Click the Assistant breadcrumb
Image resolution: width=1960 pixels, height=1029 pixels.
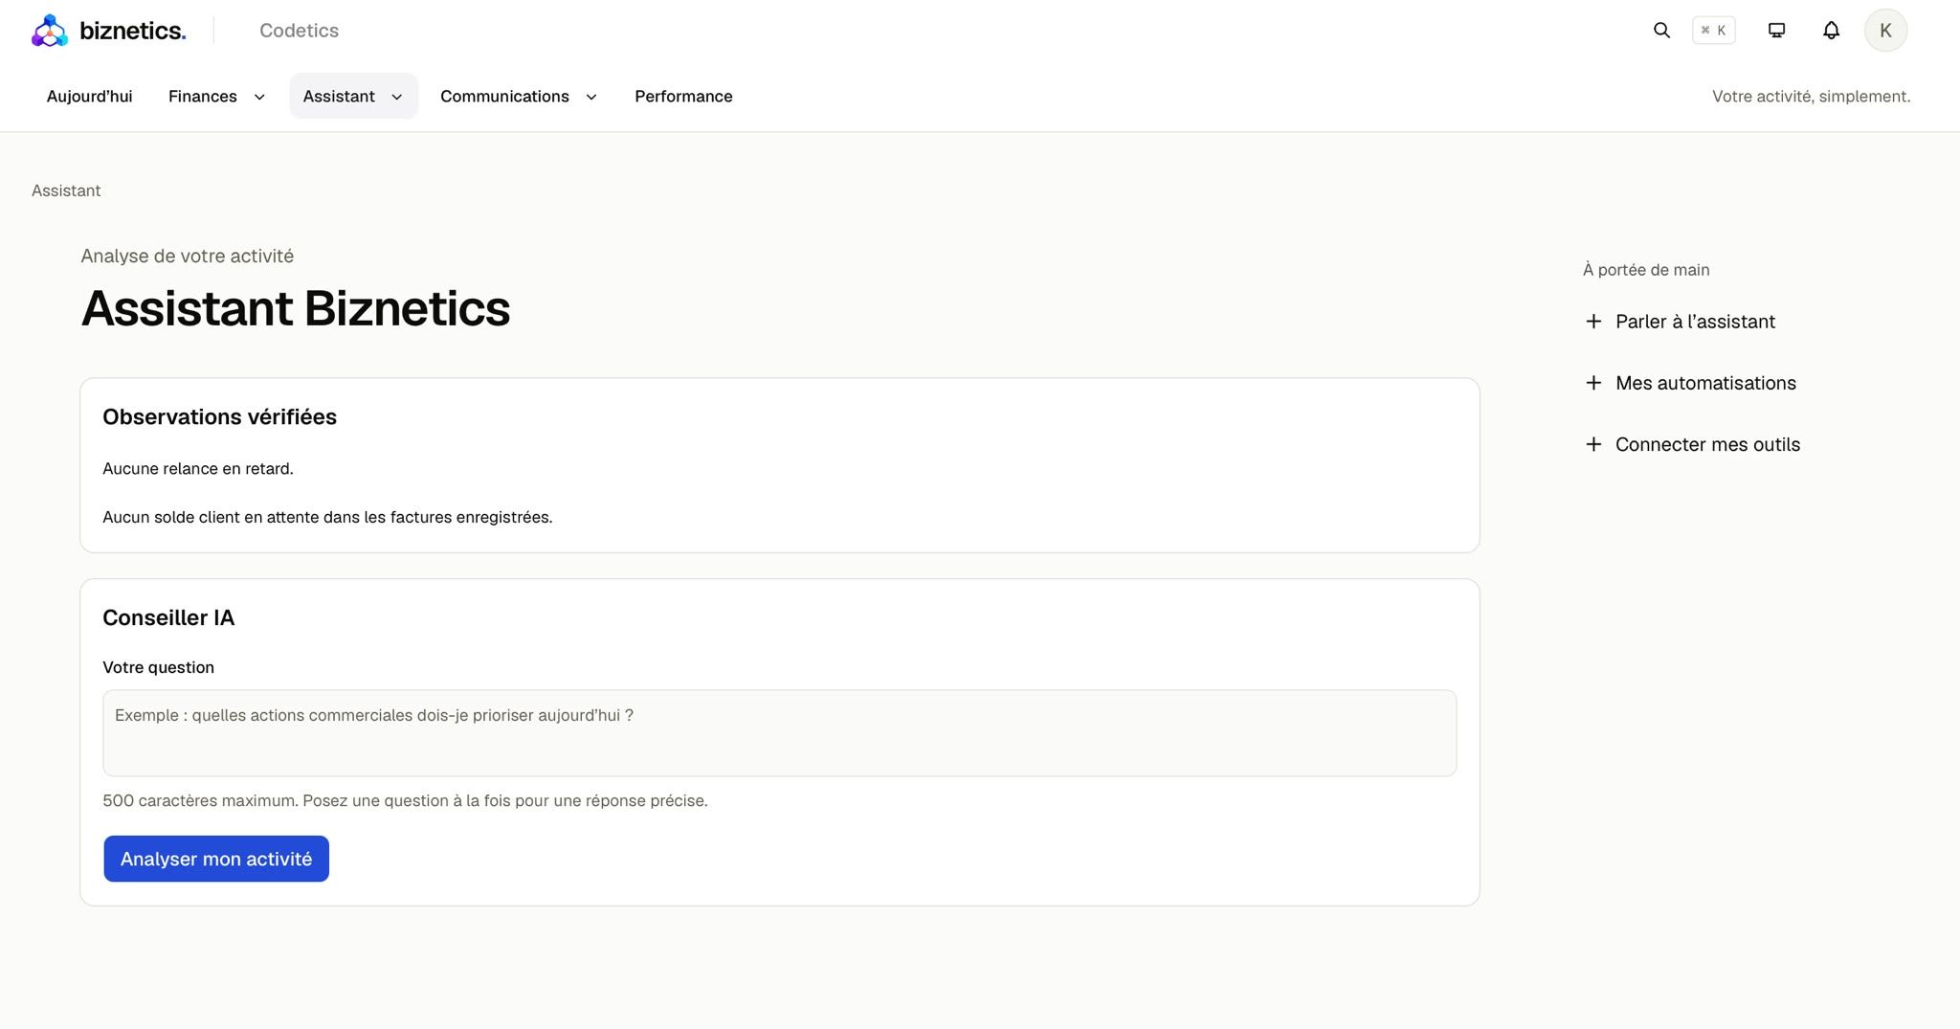click(x=66, y=190)
